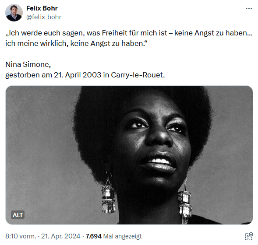Screen dimensions: 258x245
Task: Open the @felix_bohr handle link
Action: [44, 17]
